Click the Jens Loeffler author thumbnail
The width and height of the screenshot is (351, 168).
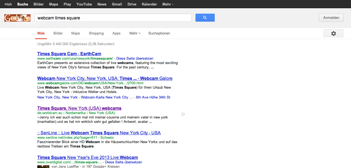click(43, 166)
